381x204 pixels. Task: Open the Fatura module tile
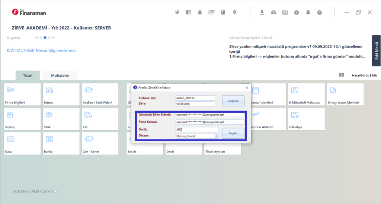[61, 94]
